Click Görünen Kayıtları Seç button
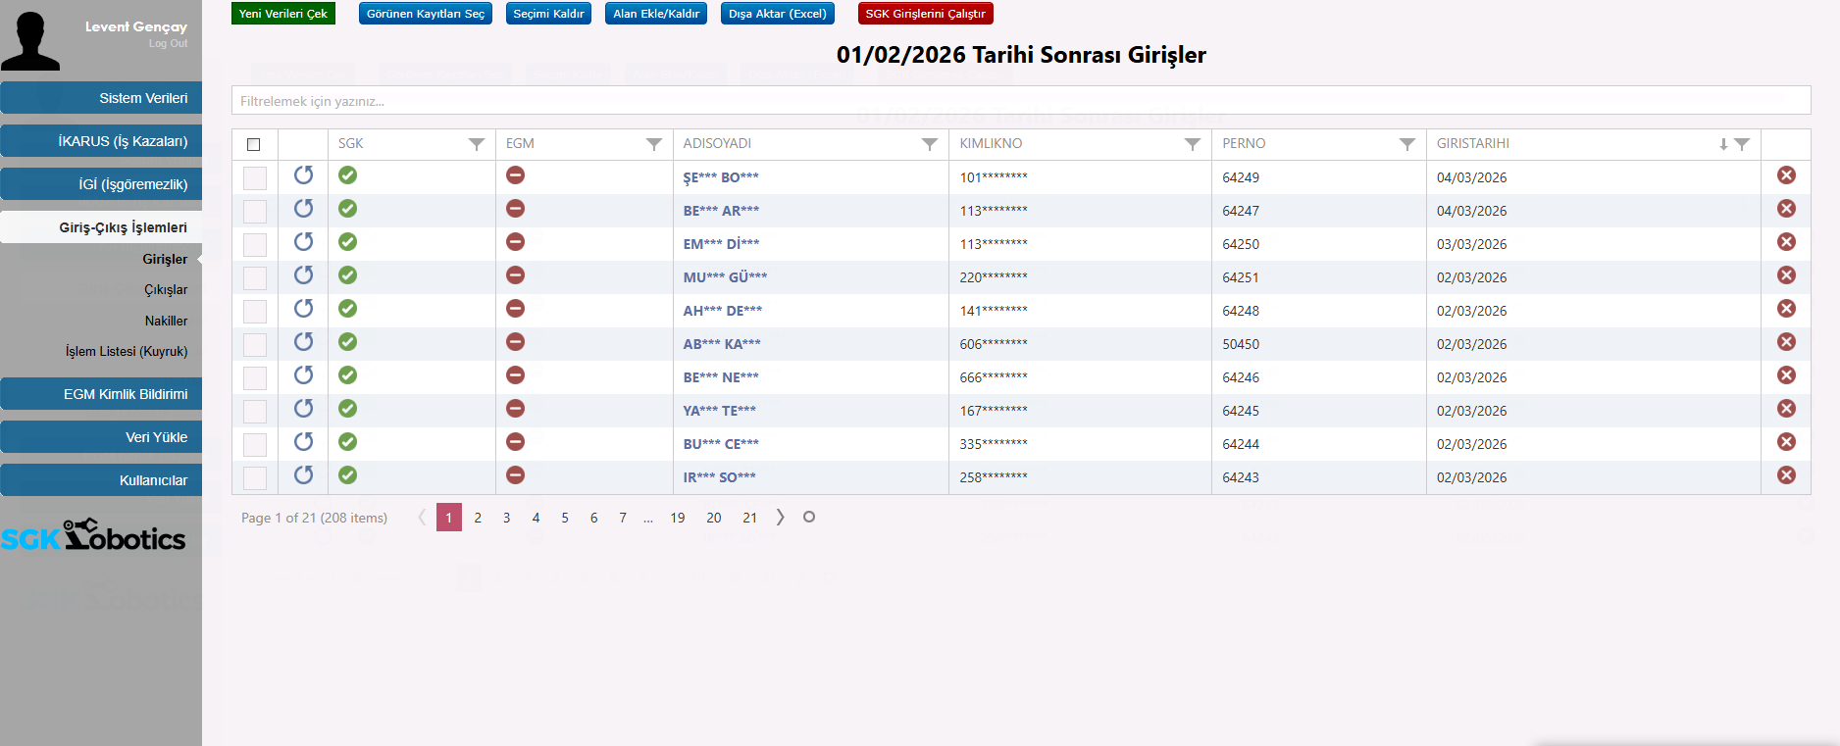Viewport: 1840px width, 746px height. pos(426,14)
